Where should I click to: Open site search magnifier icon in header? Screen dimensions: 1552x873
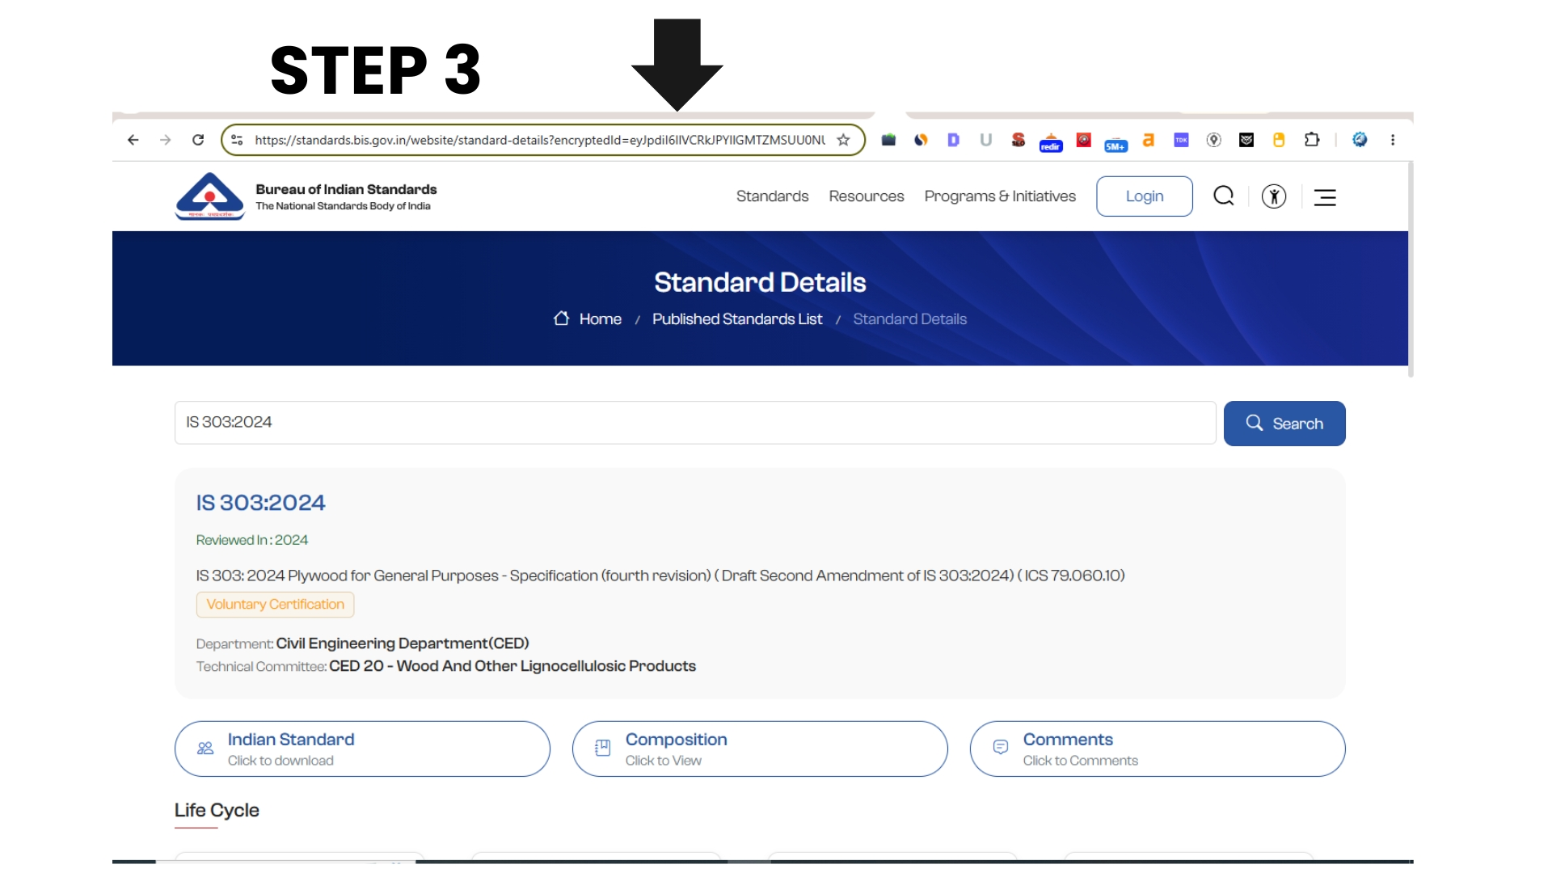point(1224,196)
